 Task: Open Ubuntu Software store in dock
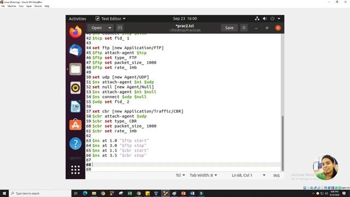click(75, 125)
